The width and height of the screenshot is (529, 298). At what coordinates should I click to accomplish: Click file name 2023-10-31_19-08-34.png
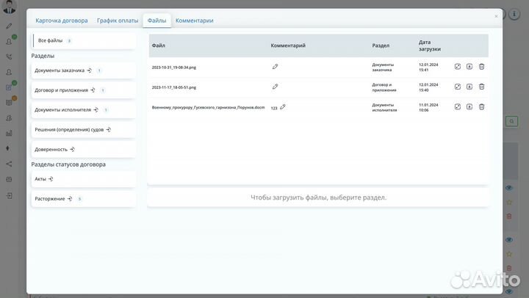[x=173, y=68]
